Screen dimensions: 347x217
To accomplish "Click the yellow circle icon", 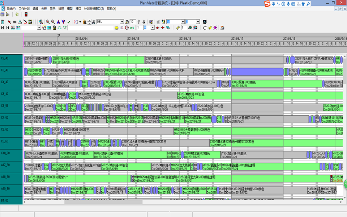I will tap(116, 28).
